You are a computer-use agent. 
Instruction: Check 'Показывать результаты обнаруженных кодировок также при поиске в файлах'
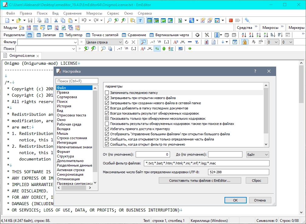point(107,124)
